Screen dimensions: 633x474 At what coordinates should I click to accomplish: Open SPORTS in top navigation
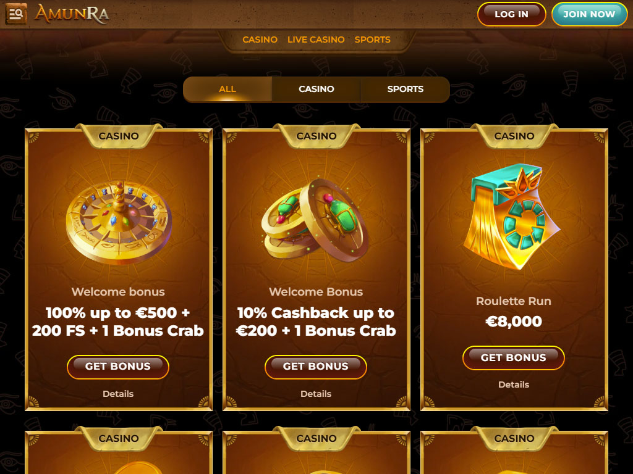click(x=372, y=39)
